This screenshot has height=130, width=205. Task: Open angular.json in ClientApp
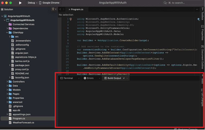(x=22, y=53)
